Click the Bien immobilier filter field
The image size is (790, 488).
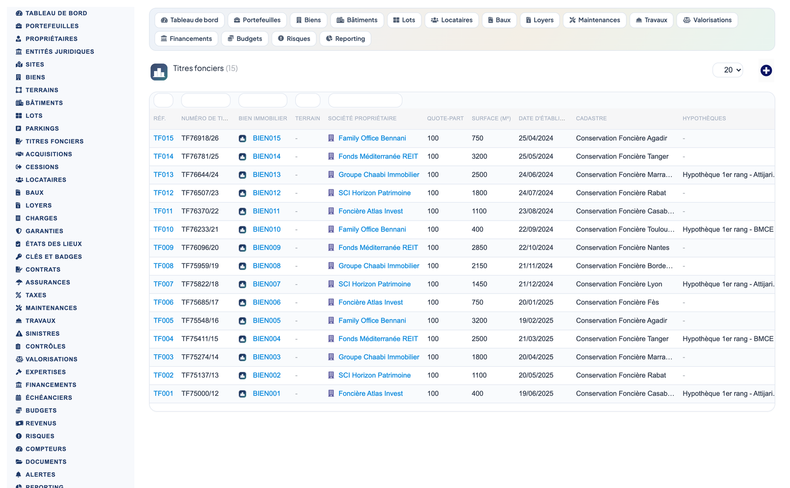[x=263, y=100]
